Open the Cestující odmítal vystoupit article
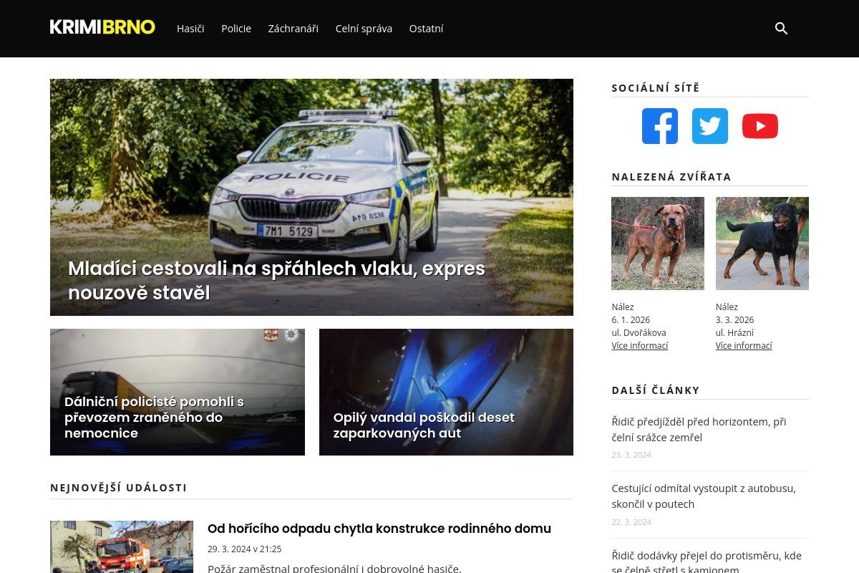859x573 pixels. (704, 496)
